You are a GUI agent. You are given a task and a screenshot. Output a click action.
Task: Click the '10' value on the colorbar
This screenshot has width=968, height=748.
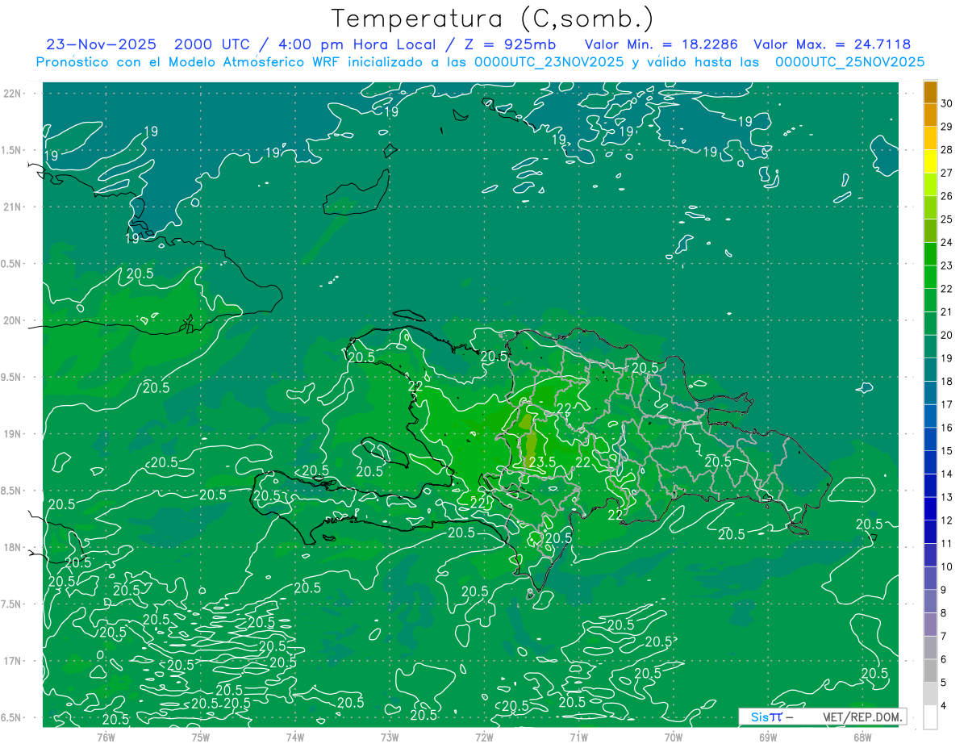(x=947, y=566)
